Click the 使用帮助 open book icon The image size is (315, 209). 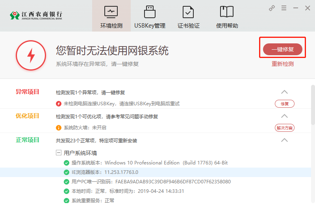click(x=227, y=12)
